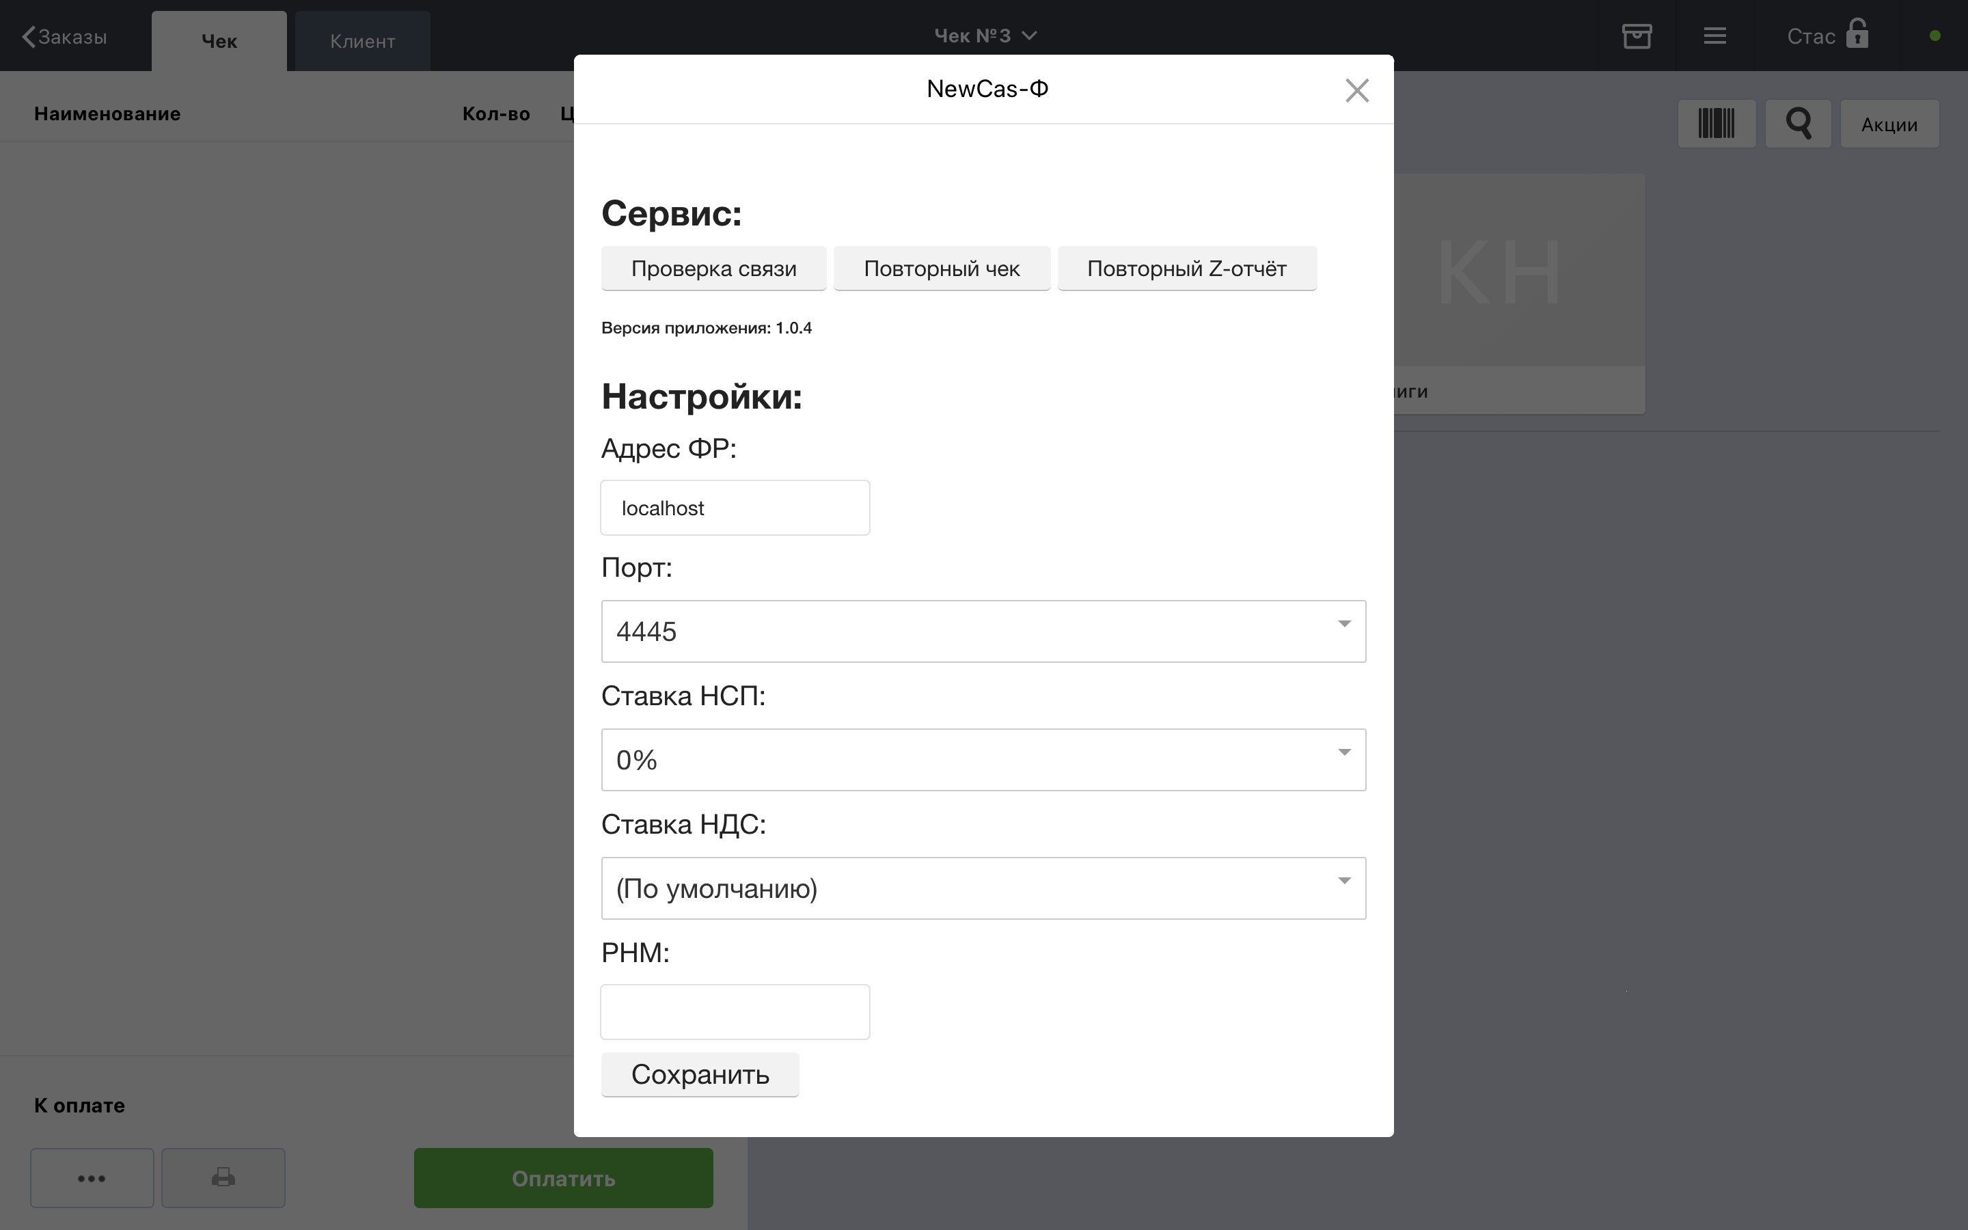Expand the Чек №3 selector chevron
The width and height of the screenshot is (1968, 1230).
coord(1028,36)
